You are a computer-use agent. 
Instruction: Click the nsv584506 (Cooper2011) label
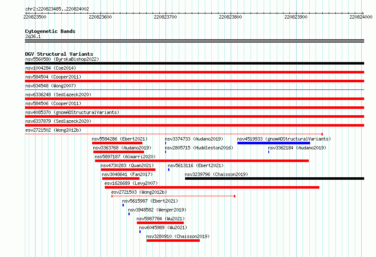[53, 103]
